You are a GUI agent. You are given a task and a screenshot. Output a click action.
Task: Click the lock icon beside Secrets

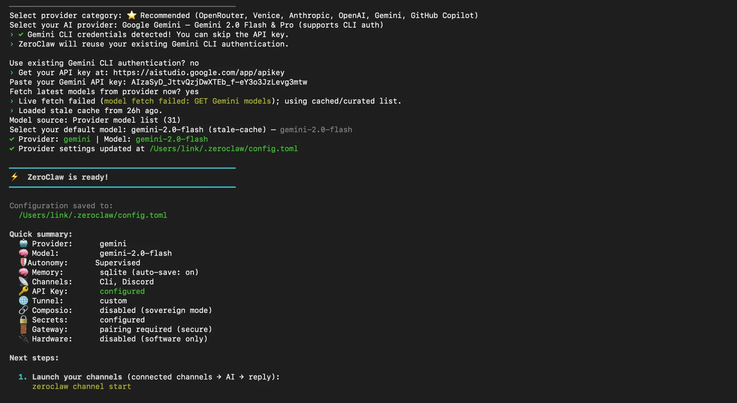(x=23, y=320)
